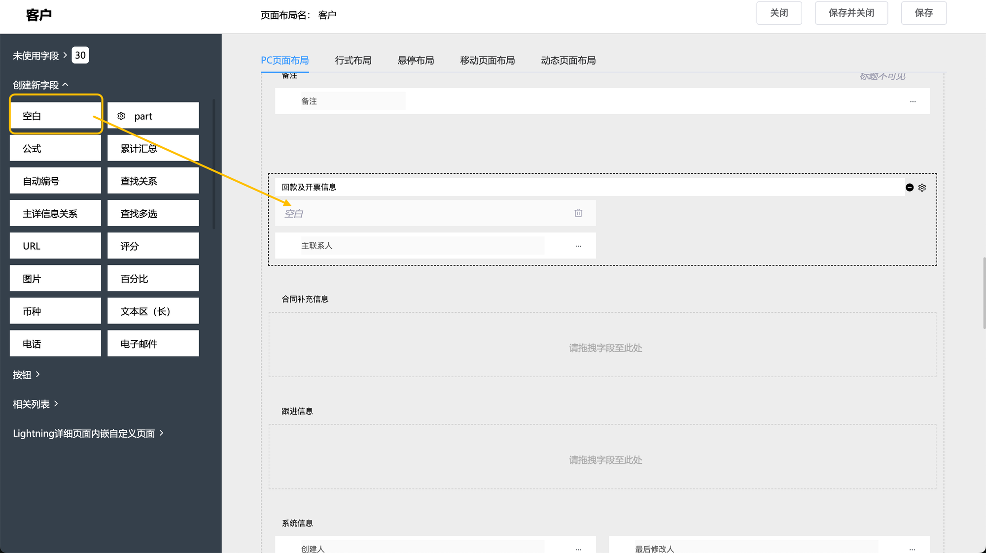This screenshot has width=986, height=553.
Task: Switch to 行式布局 tab
Action: [x=353, y=61]
